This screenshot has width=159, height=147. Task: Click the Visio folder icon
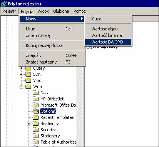[28, 80]
